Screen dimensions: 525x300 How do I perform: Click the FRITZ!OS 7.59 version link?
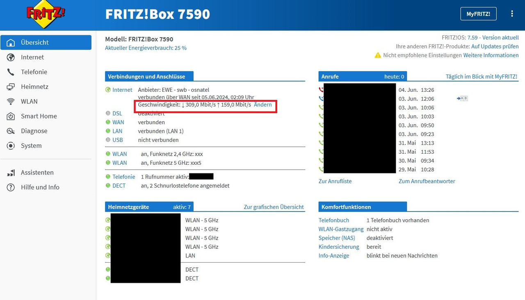tap(493, 37)
